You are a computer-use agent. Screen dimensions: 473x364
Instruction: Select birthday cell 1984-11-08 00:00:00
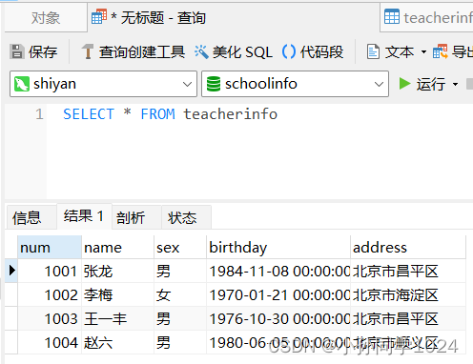[x=278, y=272]
